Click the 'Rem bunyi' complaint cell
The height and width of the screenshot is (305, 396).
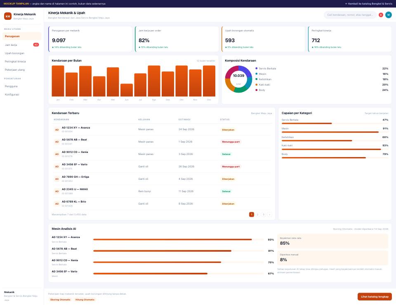(x=144, y=191)
